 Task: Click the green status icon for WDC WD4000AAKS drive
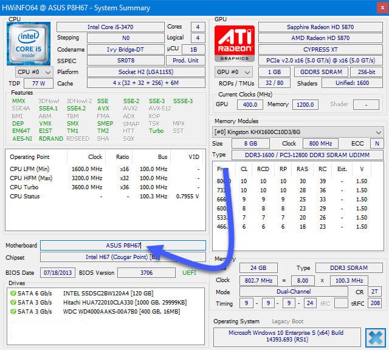pos(13,311)
